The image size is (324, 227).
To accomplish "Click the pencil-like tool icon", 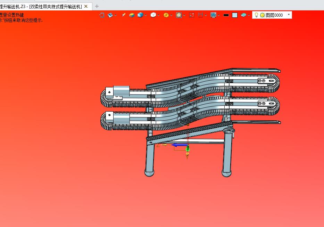I will tap(124, 15).
